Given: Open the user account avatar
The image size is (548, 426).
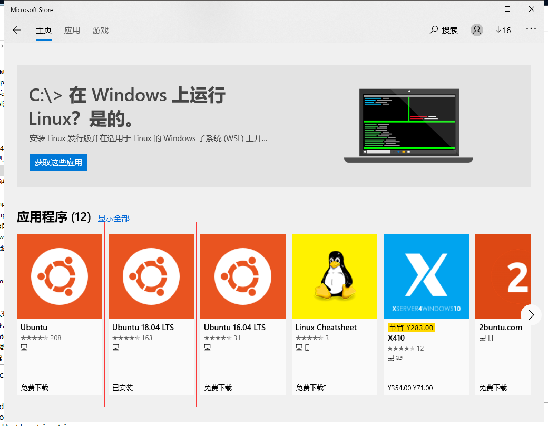Looking at the screenshot, I should point(476,30).
